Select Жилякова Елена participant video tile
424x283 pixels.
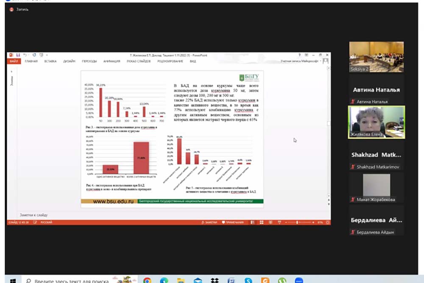[x=377, y=122]
